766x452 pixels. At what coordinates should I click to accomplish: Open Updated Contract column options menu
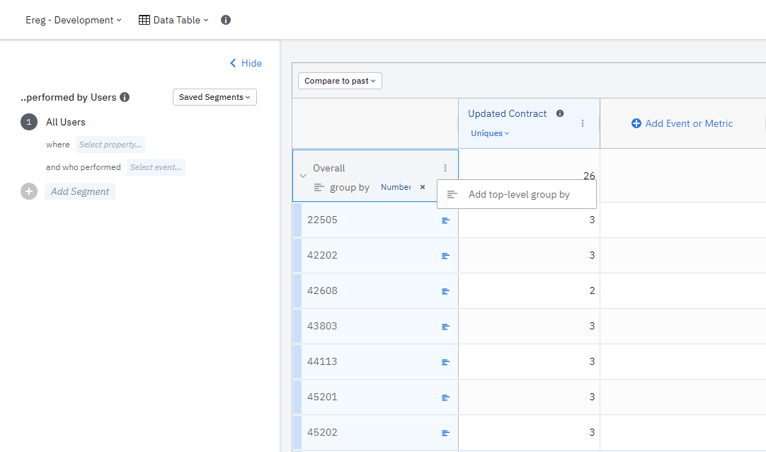click(x=583, y=123)
